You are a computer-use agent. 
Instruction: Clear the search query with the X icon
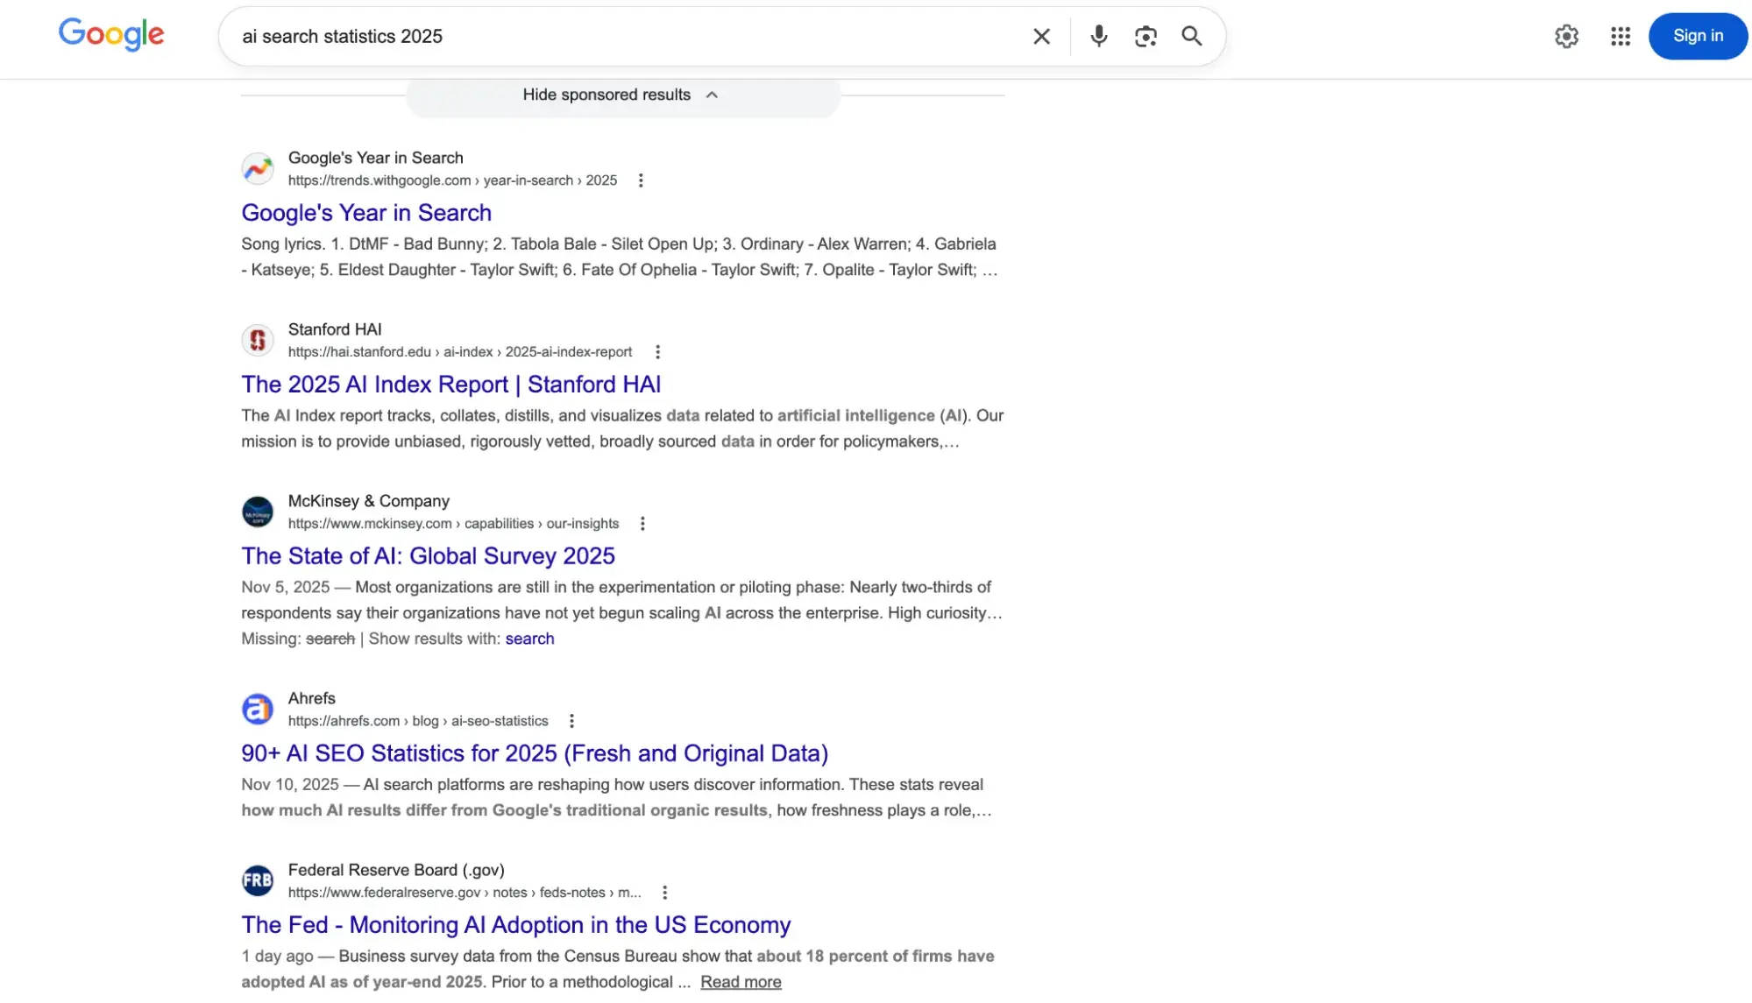1040,36
